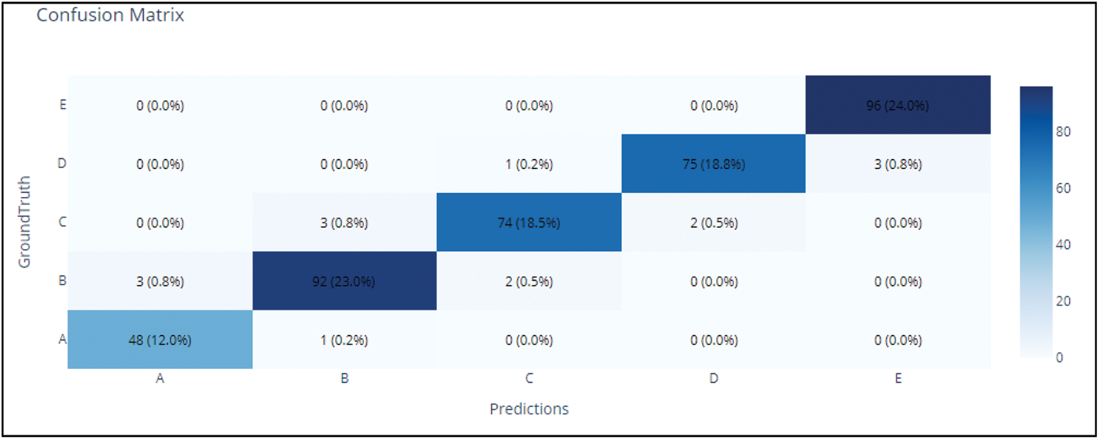Select the 92 (23.0%) dark cell
Screen dimensions: 1099x439
click(344, 282)
